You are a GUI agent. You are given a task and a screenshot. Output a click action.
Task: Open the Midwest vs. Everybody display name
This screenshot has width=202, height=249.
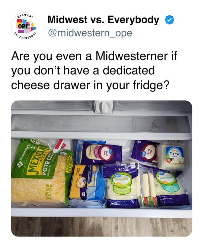[103, 20]
